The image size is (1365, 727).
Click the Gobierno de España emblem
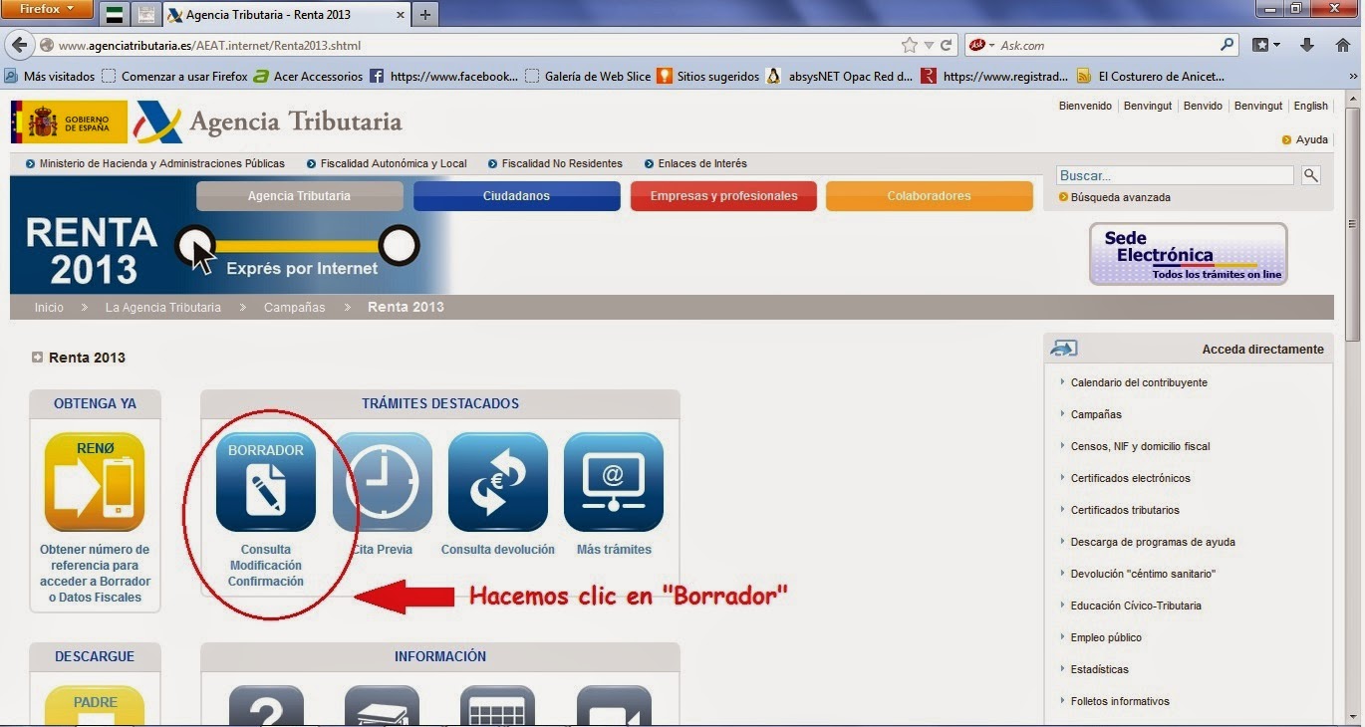[69, 121]
